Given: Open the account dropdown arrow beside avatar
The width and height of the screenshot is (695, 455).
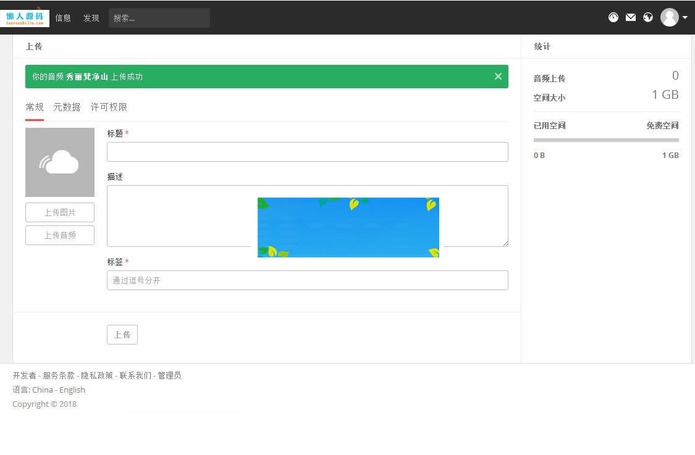Looking at the screenshot, I should 684,17.
